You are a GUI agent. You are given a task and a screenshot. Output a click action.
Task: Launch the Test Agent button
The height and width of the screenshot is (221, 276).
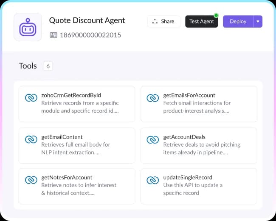[202, 22]
